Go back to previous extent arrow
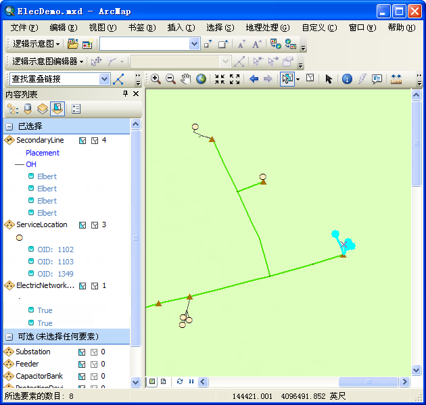The image size is (426, 405). coord(254,79)
